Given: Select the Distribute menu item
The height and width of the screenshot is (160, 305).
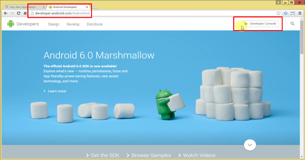Looking at the screenshot, I should tap(94, 24).
